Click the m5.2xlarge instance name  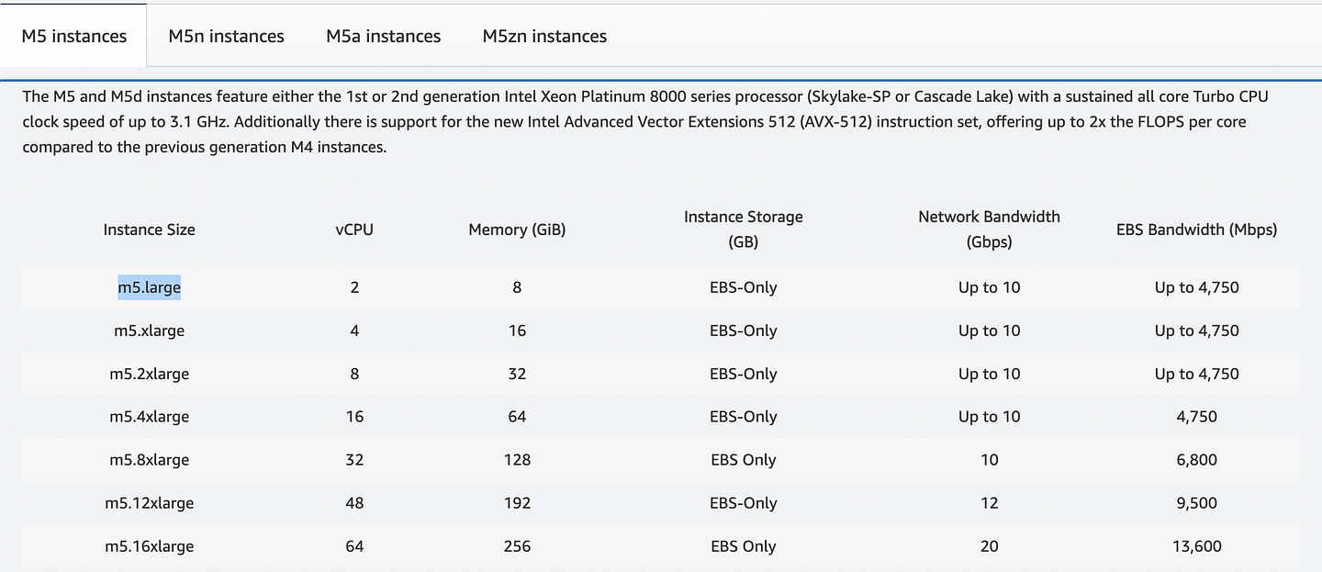[x=149, y=374]
